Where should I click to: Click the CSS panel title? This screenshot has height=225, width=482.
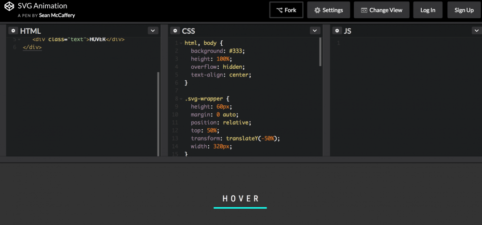pyautogui.click(x=188, y=31)
